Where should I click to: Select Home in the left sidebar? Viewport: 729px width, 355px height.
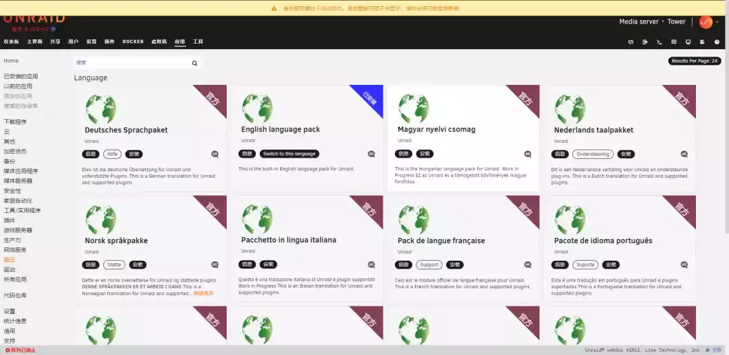click(x=11, y=61)
